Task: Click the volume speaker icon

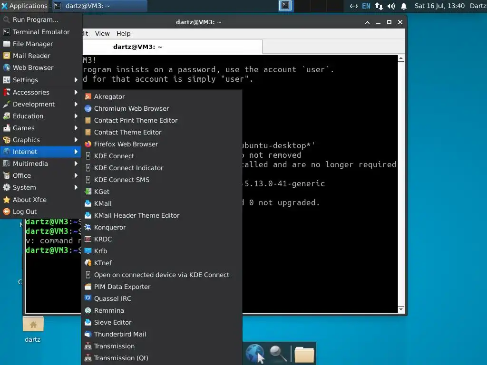Action: (x=391, y=6)
